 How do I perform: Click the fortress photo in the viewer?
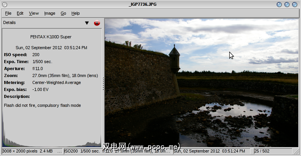click(202, 83)
